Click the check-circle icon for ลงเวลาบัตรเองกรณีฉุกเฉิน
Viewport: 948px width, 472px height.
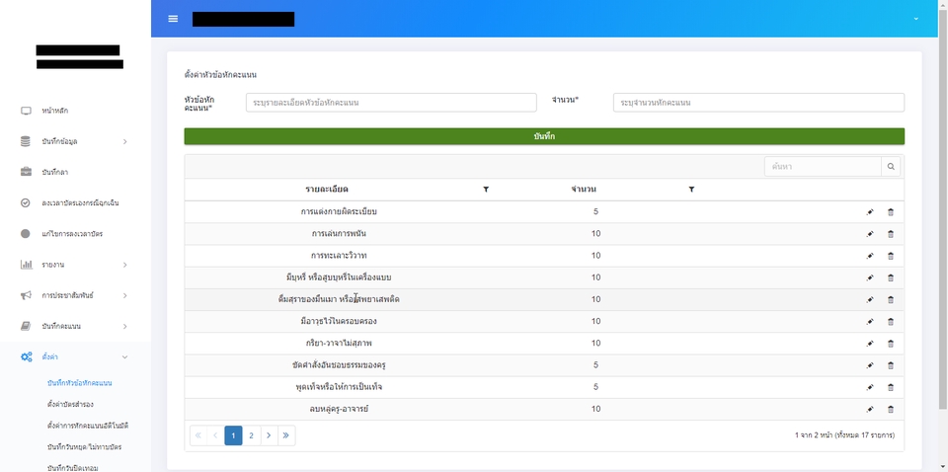coord(26,203)
